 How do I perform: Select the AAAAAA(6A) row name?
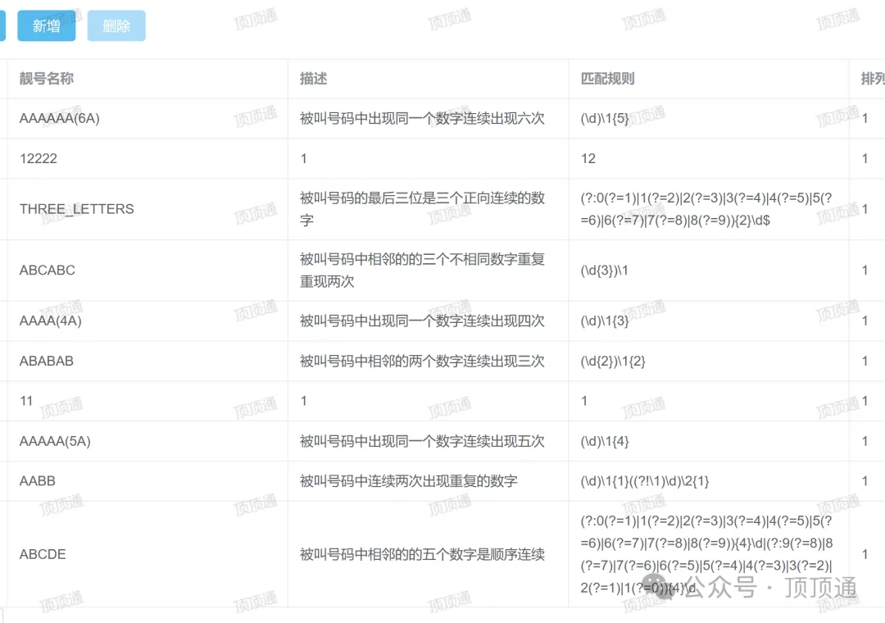pos(60,119)
